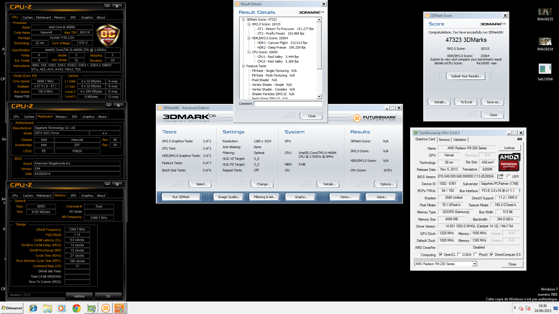The height and width of the screenshot is (314, 559).
Task: Click the Démarrer start button
Action: (x=12, y=308)
